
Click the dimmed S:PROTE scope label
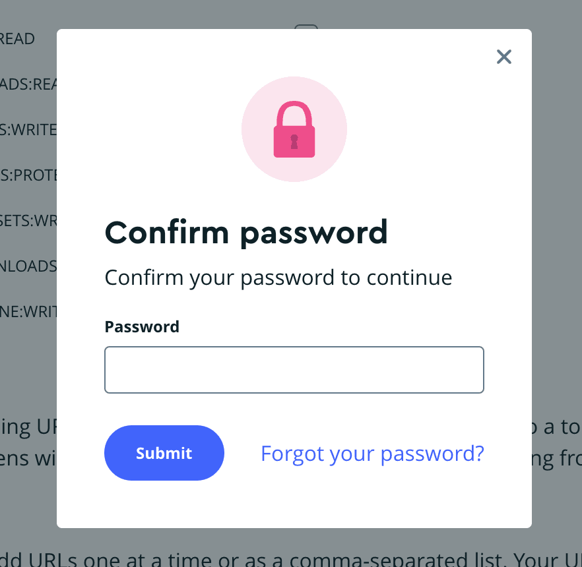pos(28,175)
